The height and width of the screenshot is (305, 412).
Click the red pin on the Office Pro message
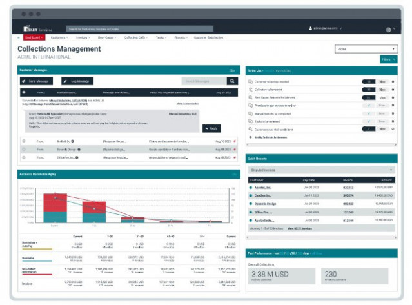point(235,157)
